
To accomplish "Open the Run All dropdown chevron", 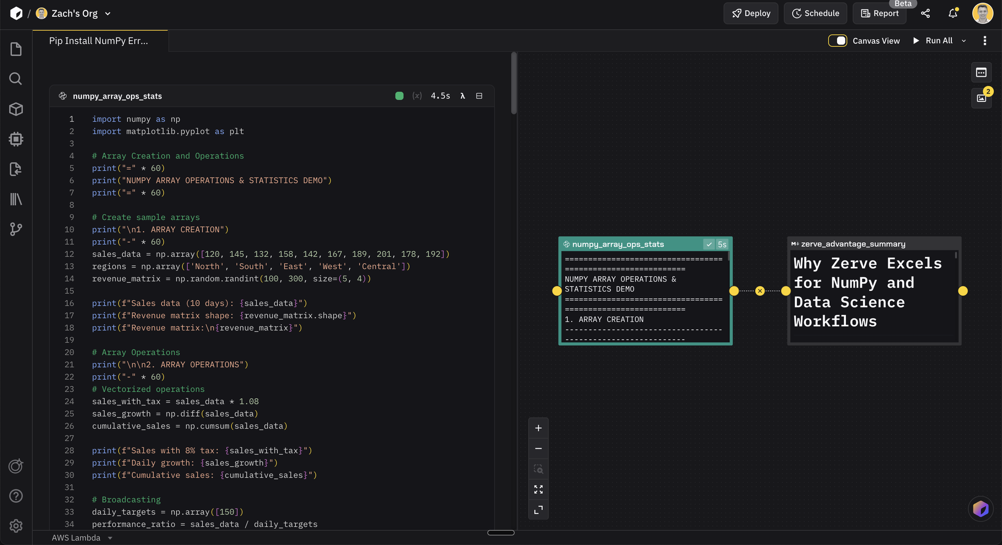I will [964, 41].
